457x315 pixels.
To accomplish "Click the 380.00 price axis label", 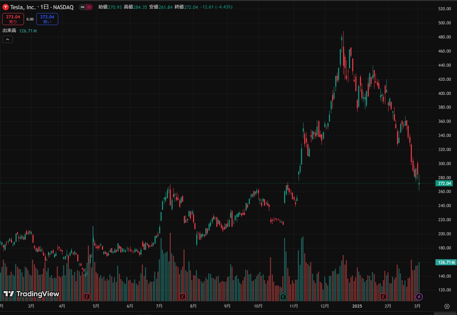I will 444,107.
